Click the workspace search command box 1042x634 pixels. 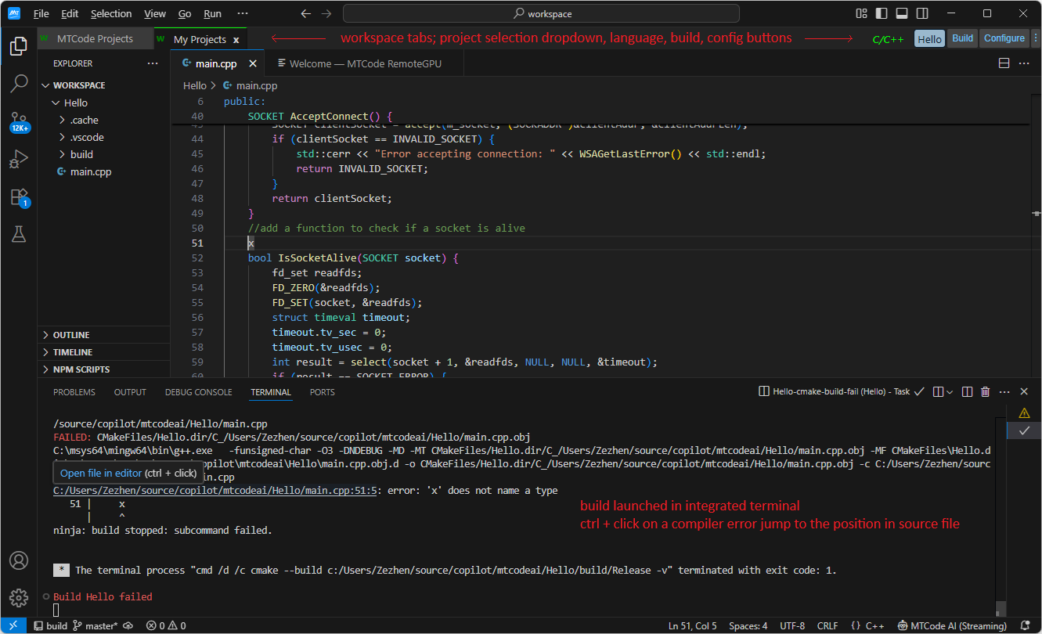click(x=541, y=13)
